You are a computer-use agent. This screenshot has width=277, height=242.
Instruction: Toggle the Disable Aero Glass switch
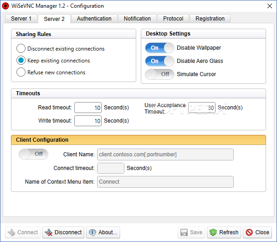coord(160,61)
